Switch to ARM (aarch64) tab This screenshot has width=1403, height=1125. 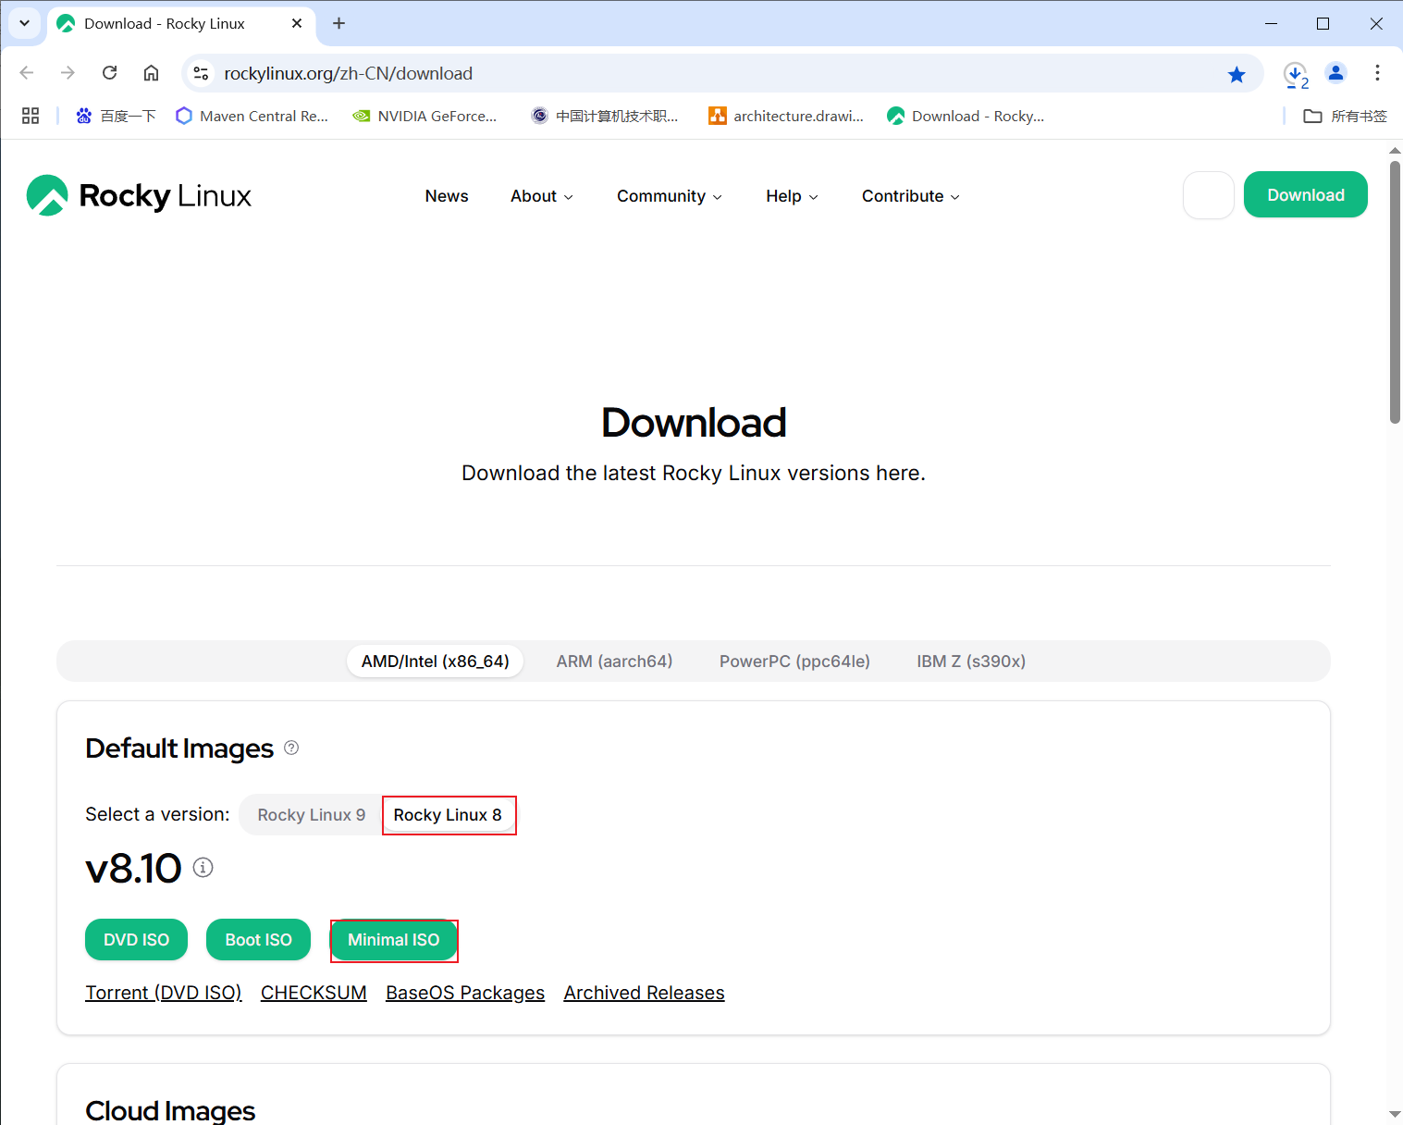pos(614,661)
